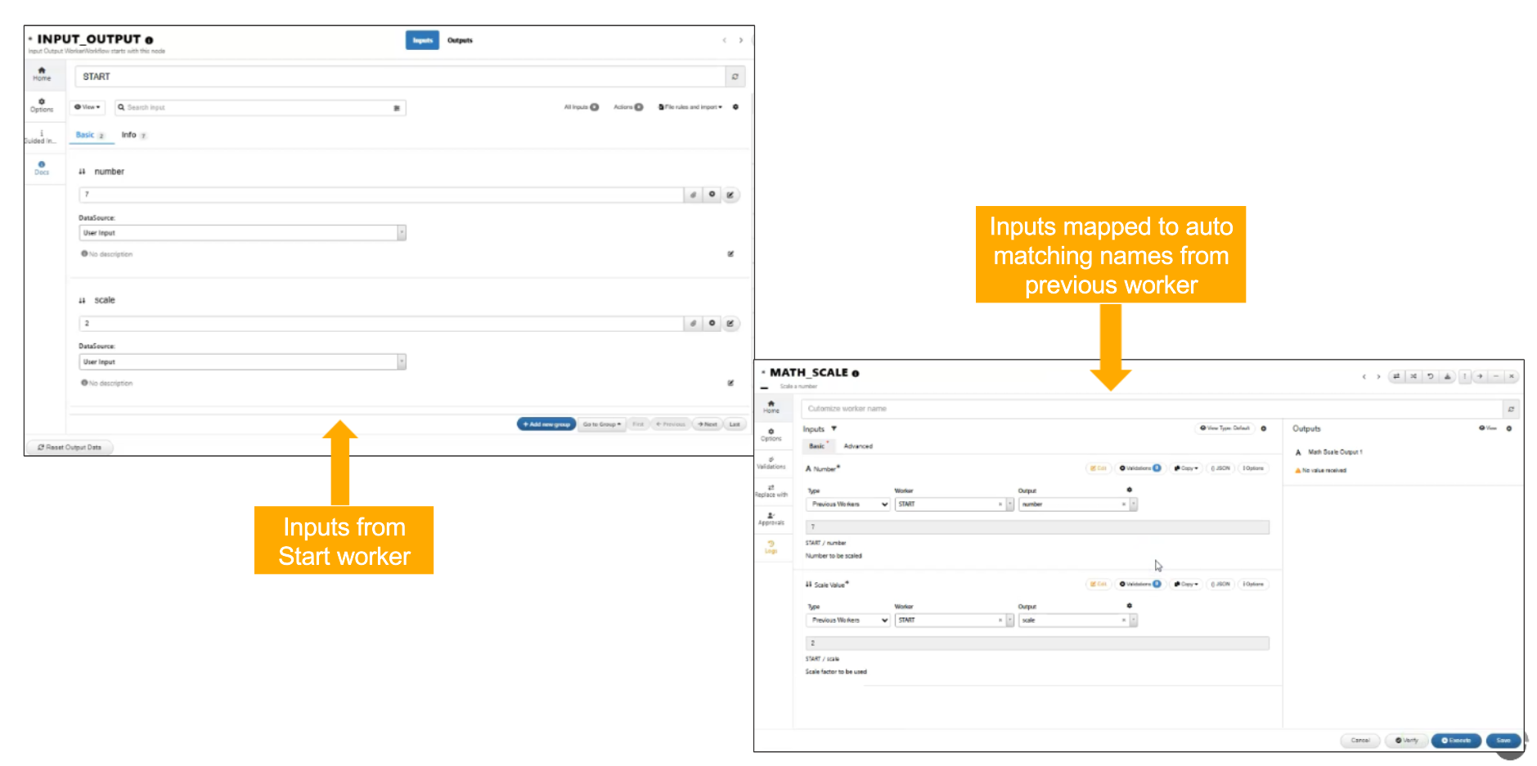Click Verify in MATH_SCALE
The height and width of the screenshot is (766, 1537).
pos(1407,741)
